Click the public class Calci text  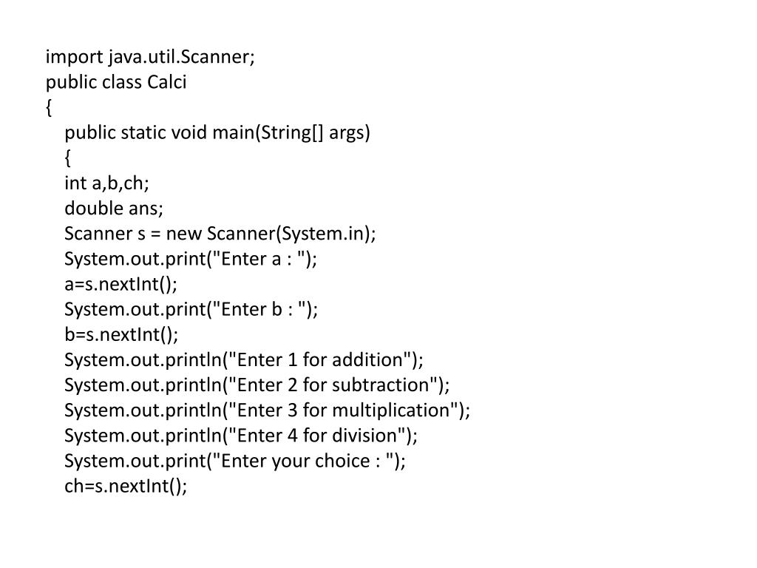[116, 82]
